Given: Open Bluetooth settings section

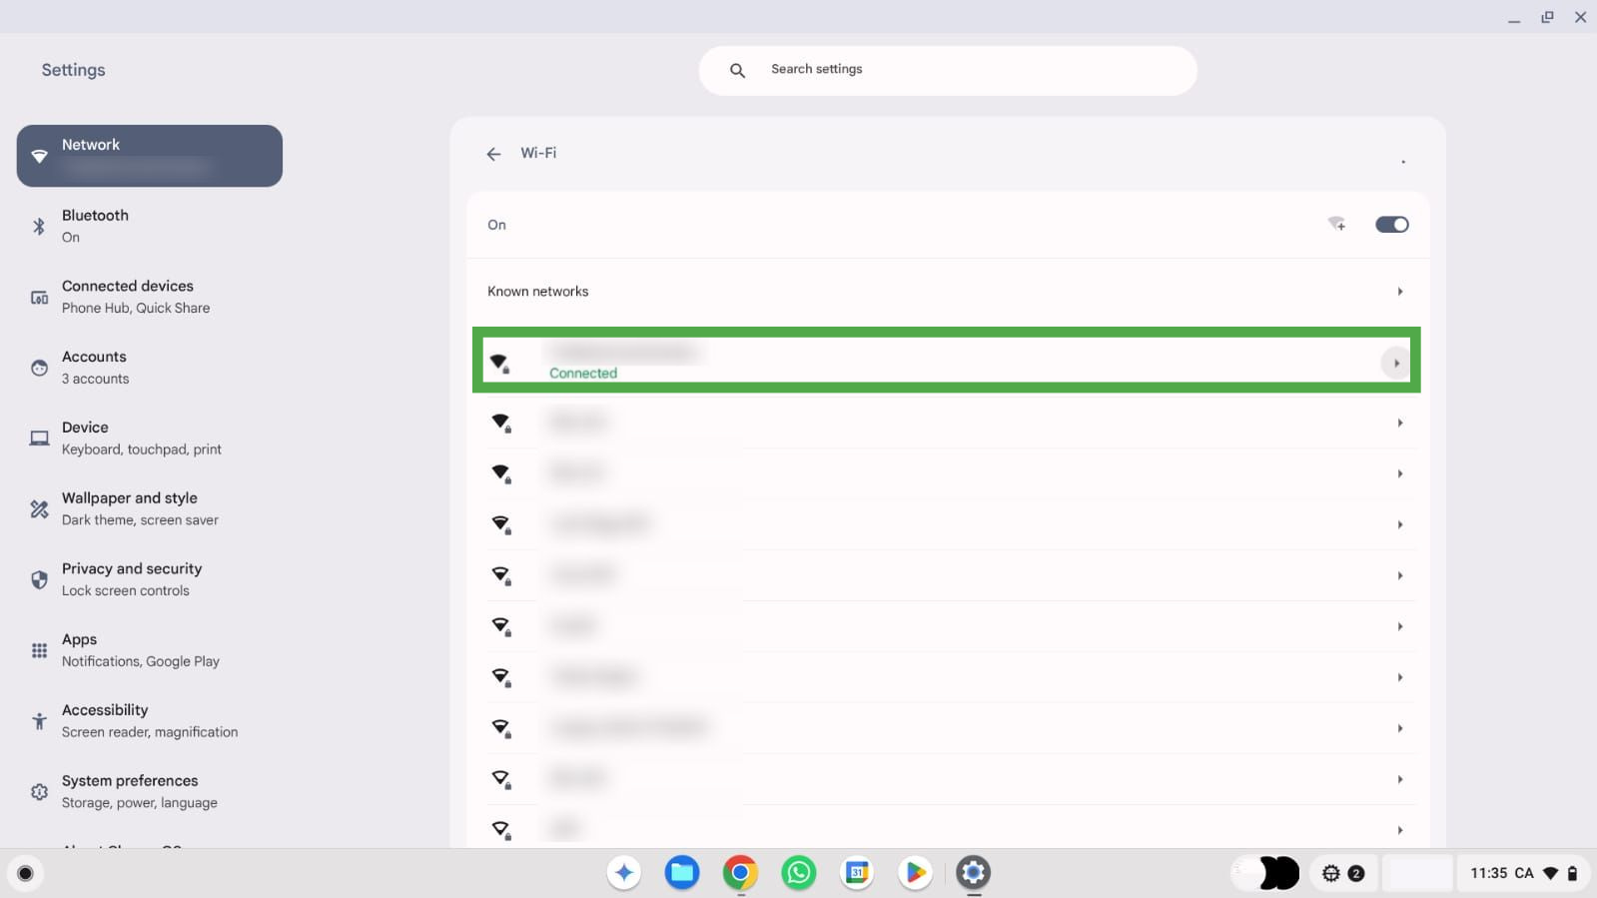Looking at the screenshot, I should (x=150, y=226).
